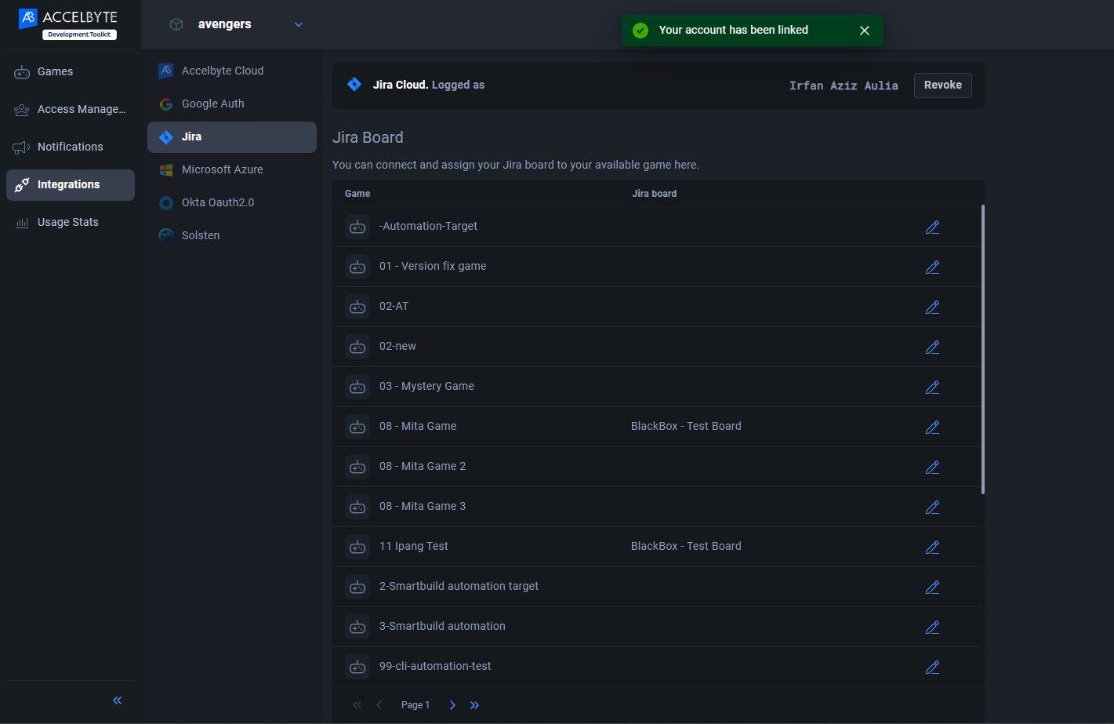The width and height of the screenshot is (1114, 724).
Task: Jump to last page of games
Action: tap(474, 705)
